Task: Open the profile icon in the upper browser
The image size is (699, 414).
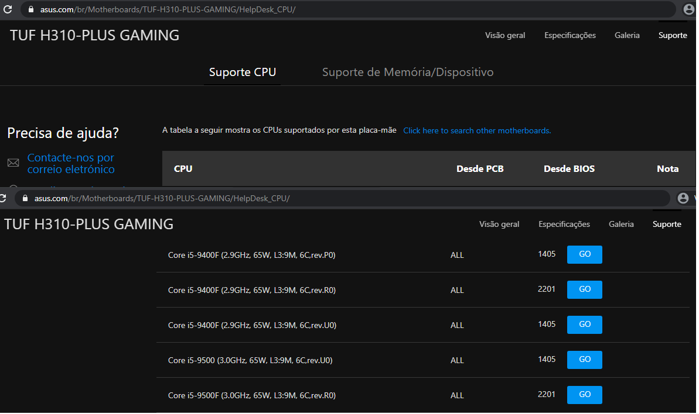Action: (x=689, y=9)
